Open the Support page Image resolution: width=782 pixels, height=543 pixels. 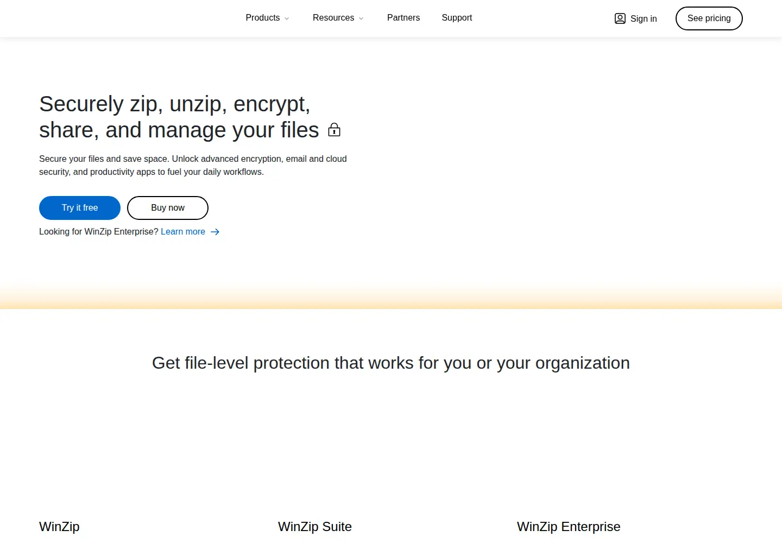pyautogui.click(x=457, y=18)
